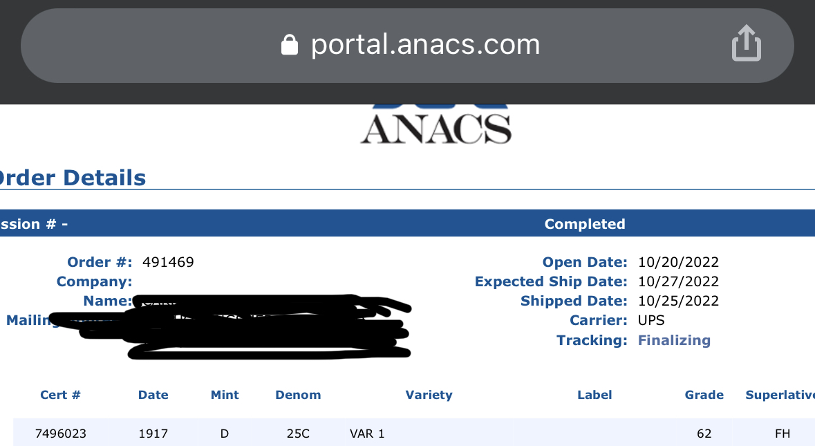
Task: Click the Denom column header
Action: (x=298, y=395)
